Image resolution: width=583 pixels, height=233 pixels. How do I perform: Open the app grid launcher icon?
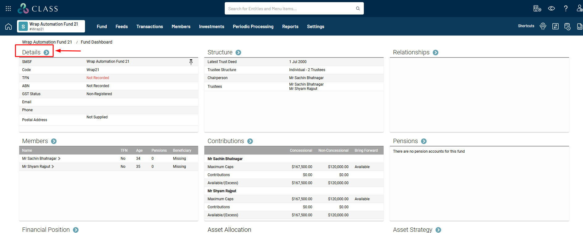(8, 9)
